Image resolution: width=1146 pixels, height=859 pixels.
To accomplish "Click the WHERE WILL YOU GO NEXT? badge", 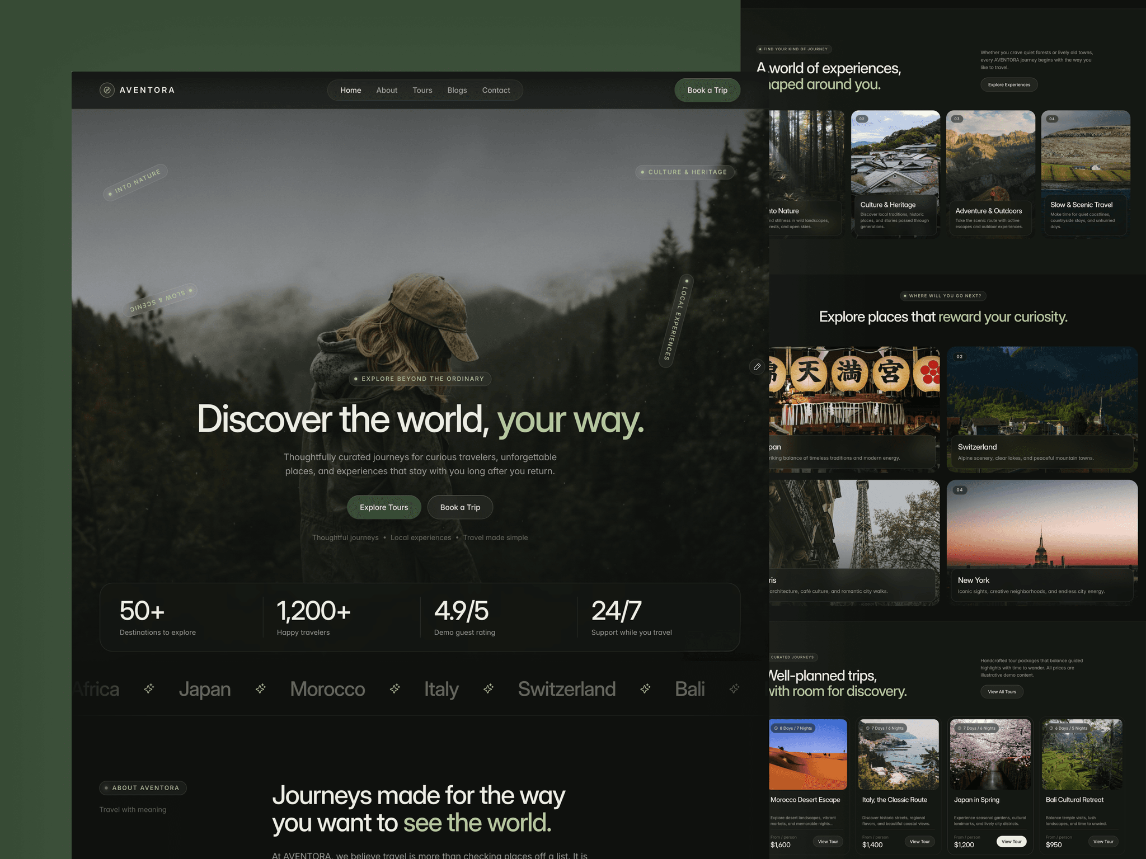I will 943,296.
